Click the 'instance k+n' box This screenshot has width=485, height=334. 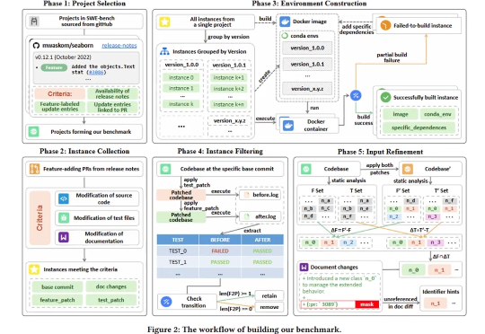pos(228,104)
